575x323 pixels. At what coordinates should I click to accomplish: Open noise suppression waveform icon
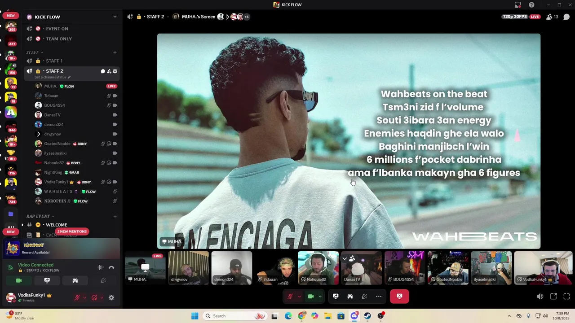[101, 267]
